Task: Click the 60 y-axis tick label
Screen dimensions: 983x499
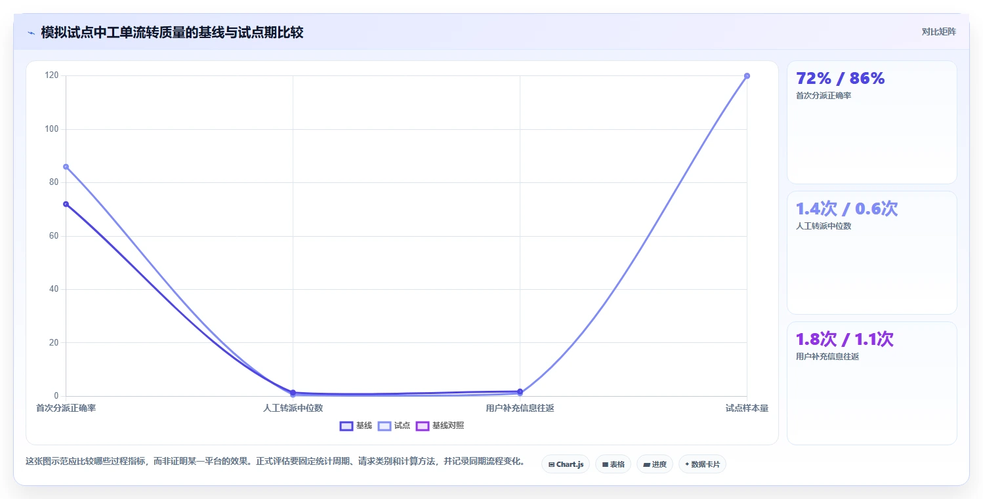Action: [x=54, y=236]
